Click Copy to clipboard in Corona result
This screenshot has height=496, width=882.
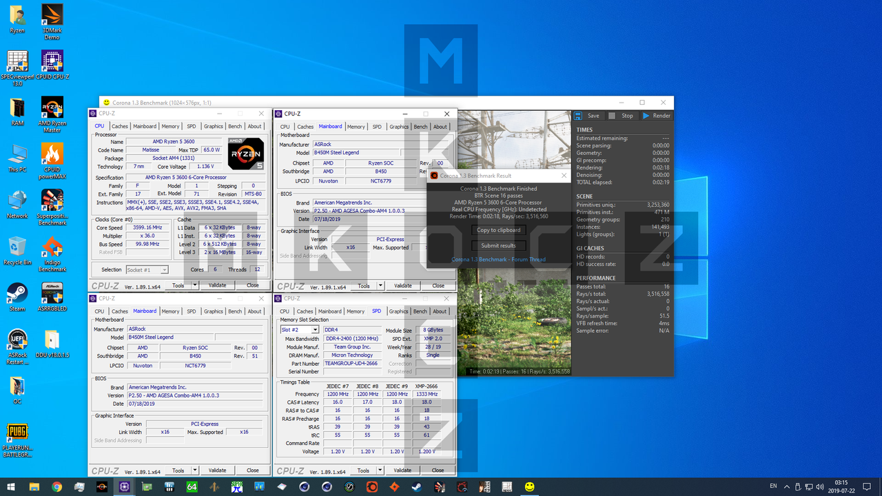coord(498,230)
